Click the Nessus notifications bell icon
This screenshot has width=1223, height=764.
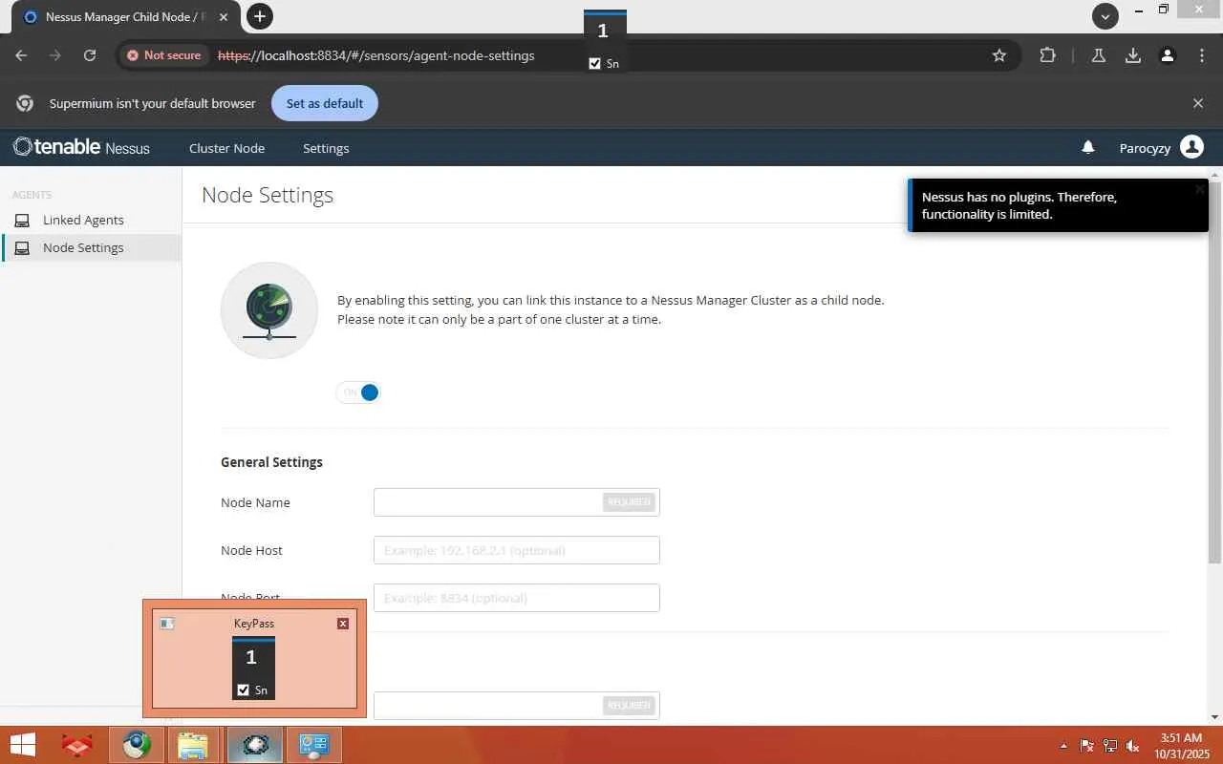pos(1087,147)
